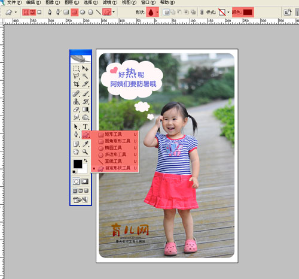Jump to ImageReady button
The width and height of the screenshot is (299, 279).
[80, 199]
